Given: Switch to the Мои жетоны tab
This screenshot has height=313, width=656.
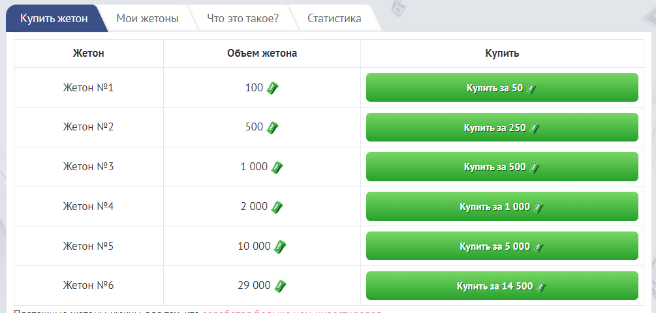Looking at the screenshot, I should 147,18.
